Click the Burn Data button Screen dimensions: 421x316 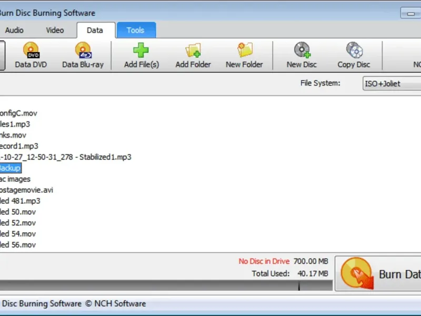[x=378, y=273]
